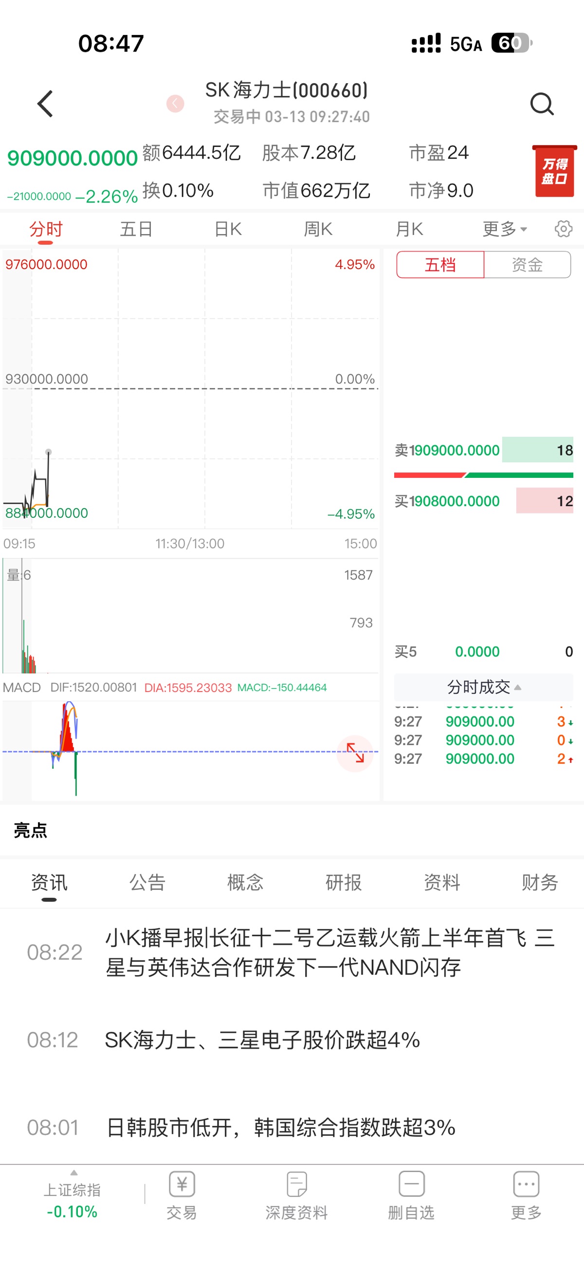Viewport: 584px width, 1269px height.
Task: Open the 日韩股市低开 news headline
Action: [x=280, y=1127]
